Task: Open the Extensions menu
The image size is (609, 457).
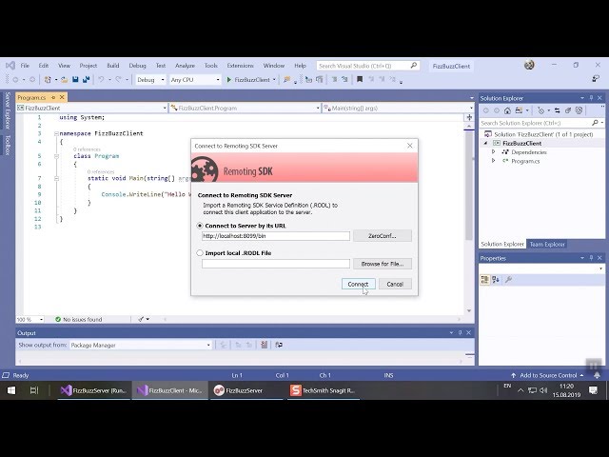Action: coord(240,66)
